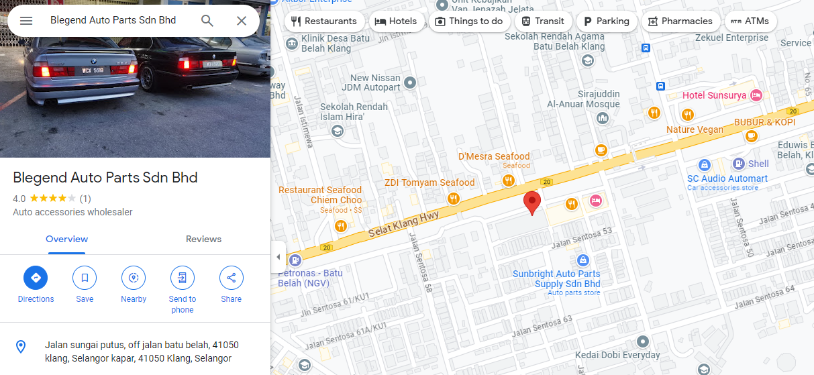Click the magnifier search icon

[x=207, y=21]
